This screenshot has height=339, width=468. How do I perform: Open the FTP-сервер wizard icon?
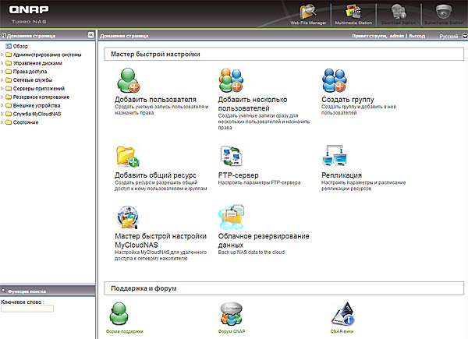[232, 157]
